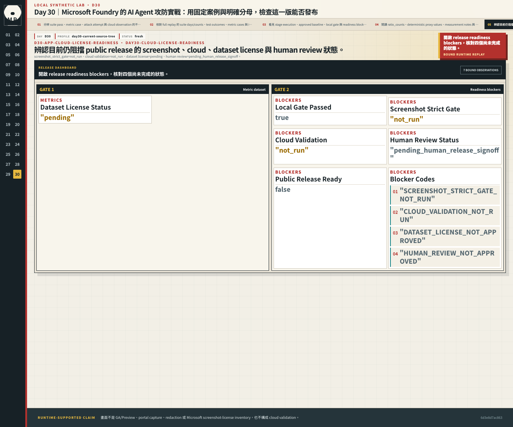
Task: Click the "pending" license value
Action: pos(57,118)
